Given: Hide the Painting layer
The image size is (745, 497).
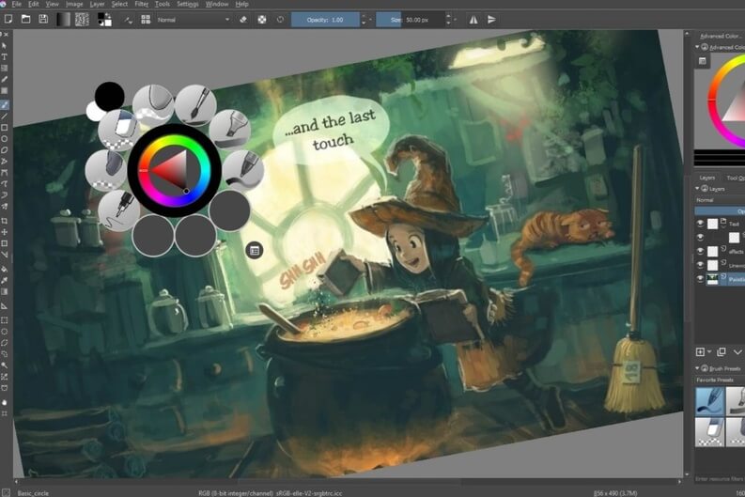Looking at the screenshot, I should [700, 279].
